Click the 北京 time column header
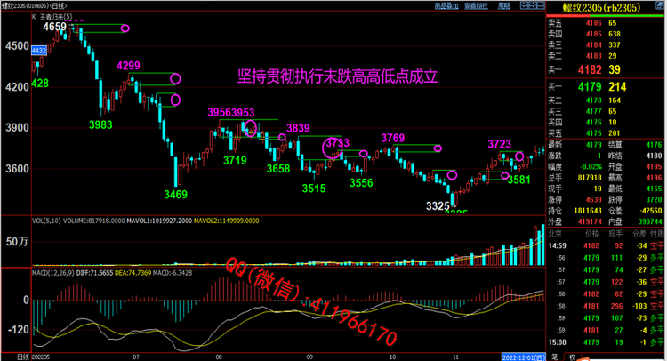Screen dimensions: 667x361 coord(555,234)
